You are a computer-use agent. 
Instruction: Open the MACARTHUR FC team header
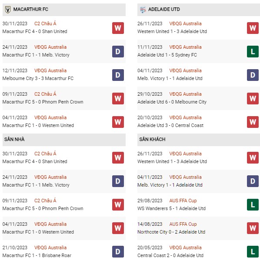click(64, 10)
